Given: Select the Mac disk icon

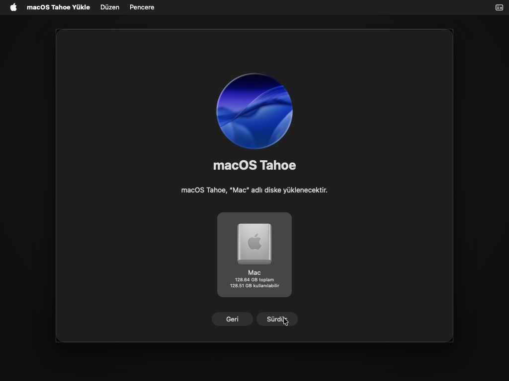Looking at the screenshot, I should (x=254, y=244).
